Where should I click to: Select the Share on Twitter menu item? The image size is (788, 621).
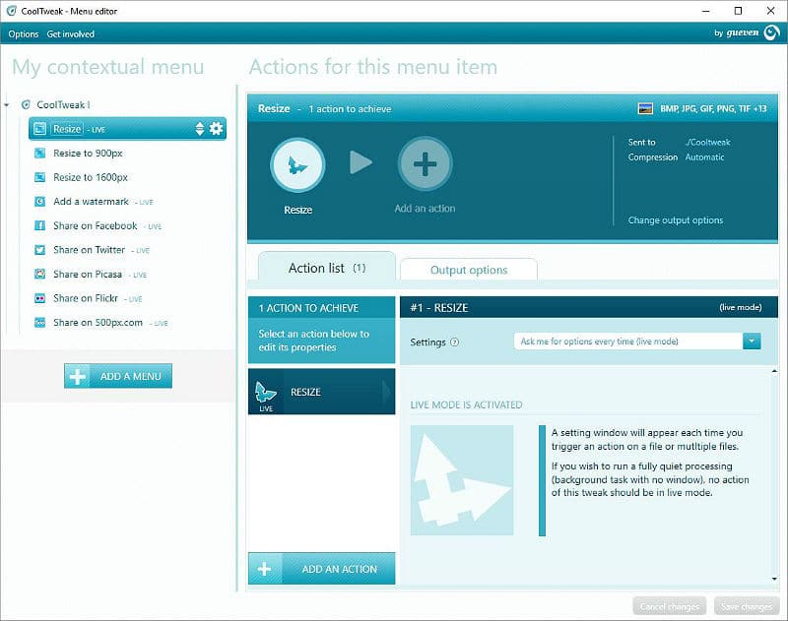(x=89, y=250)
